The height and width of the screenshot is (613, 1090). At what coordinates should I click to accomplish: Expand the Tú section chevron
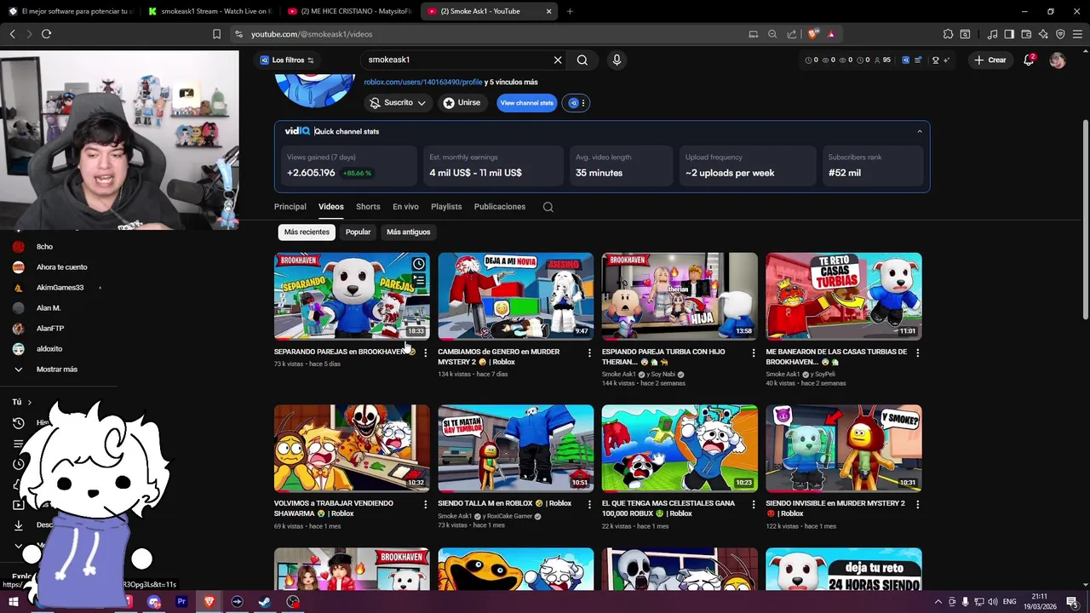pos(29,402)
